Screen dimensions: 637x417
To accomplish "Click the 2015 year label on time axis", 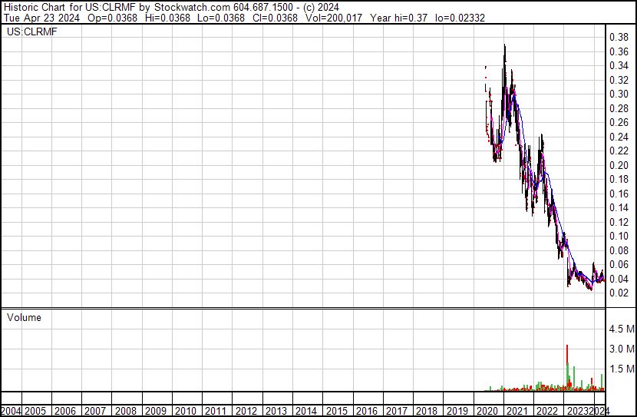I will [x=336, y=412].
